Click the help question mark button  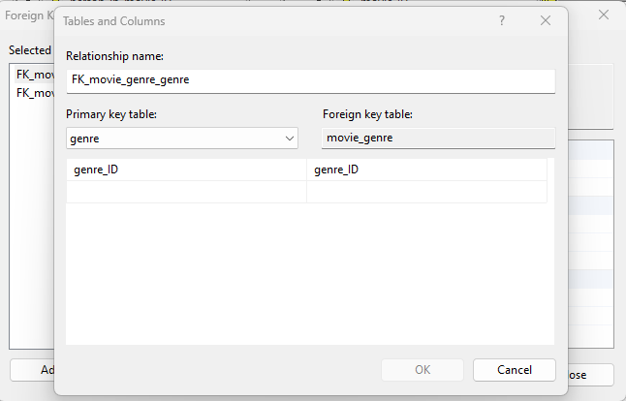click(x=502, y=20)
